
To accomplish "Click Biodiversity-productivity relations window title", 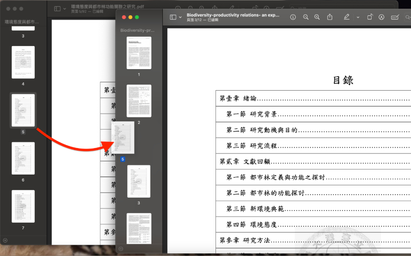I will [233, 15].
